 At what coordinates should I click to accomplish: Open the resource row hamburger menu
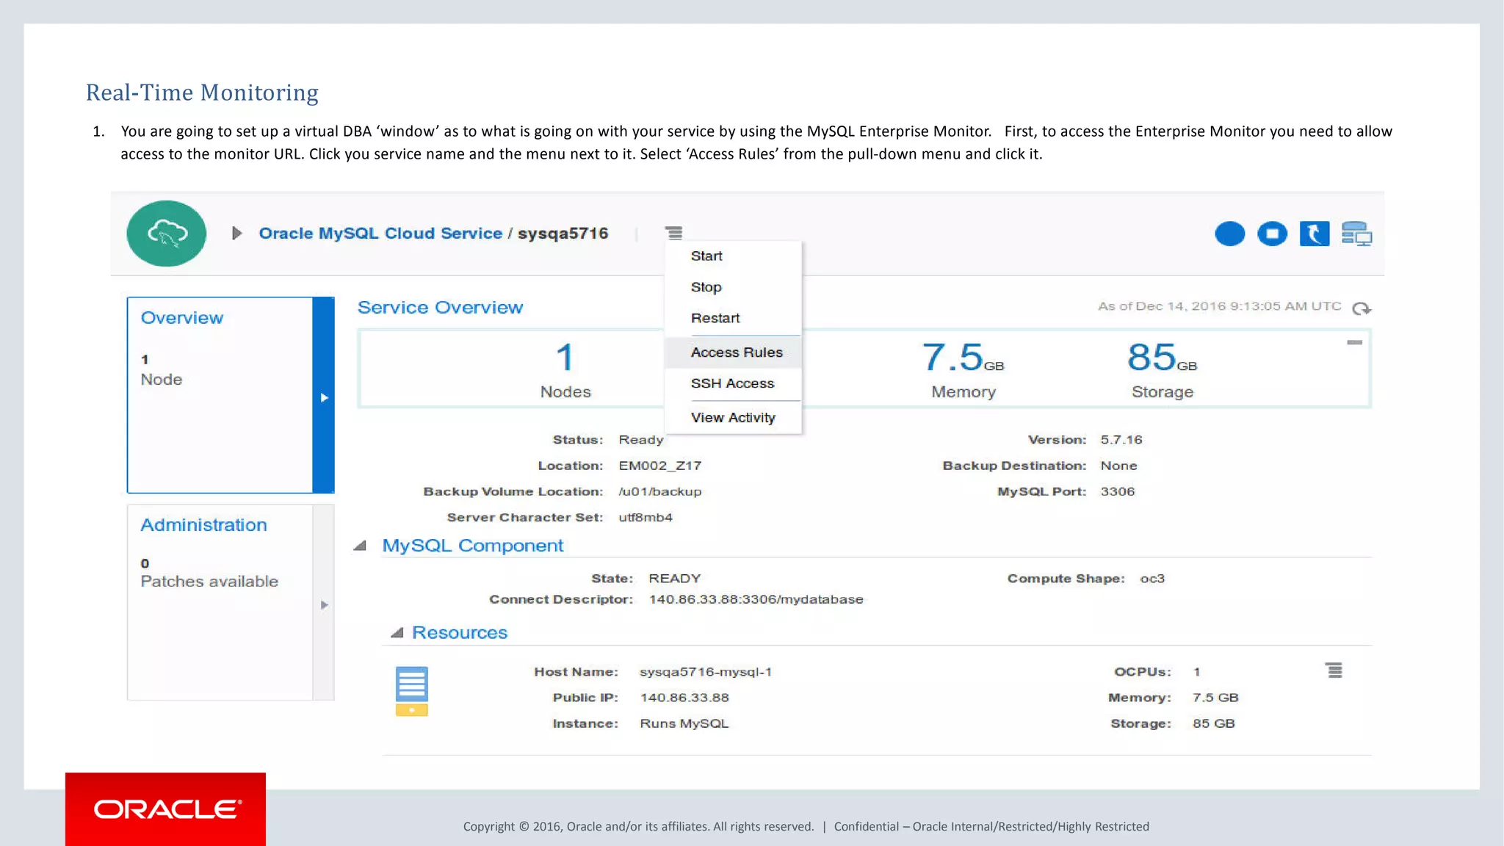tap(1334, 670)
